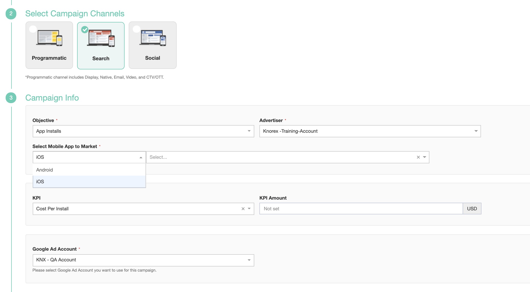The image size is (530, 292).
Task: Expand the Advertiser dropdown
Action: [370, 131]
